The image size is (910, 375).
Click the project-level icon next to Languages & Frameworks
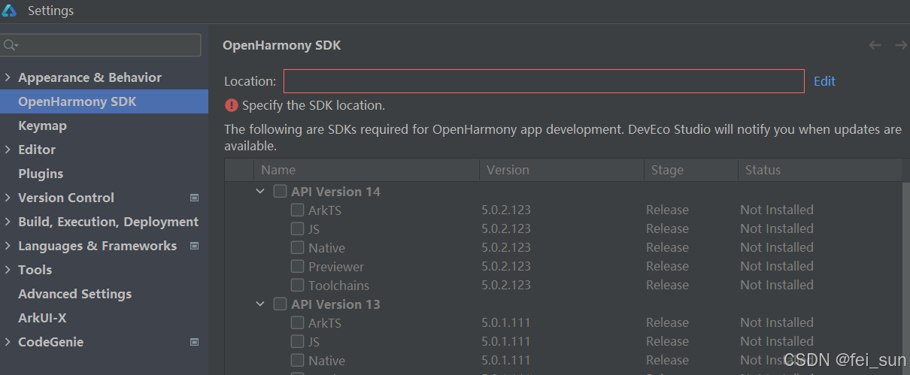(194, 246)
